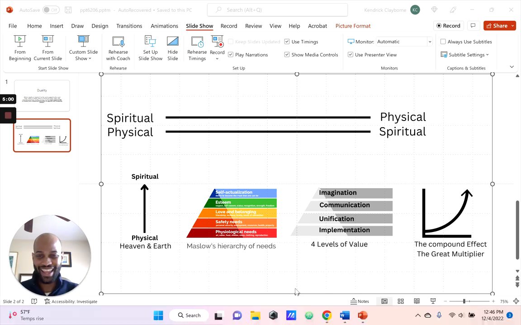The width and height of the screenshot is (521, 325).
Task: Open the Animations tab
Action: 164,26
